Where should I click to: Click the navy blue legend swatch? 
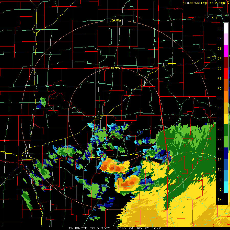coord(226,153)
